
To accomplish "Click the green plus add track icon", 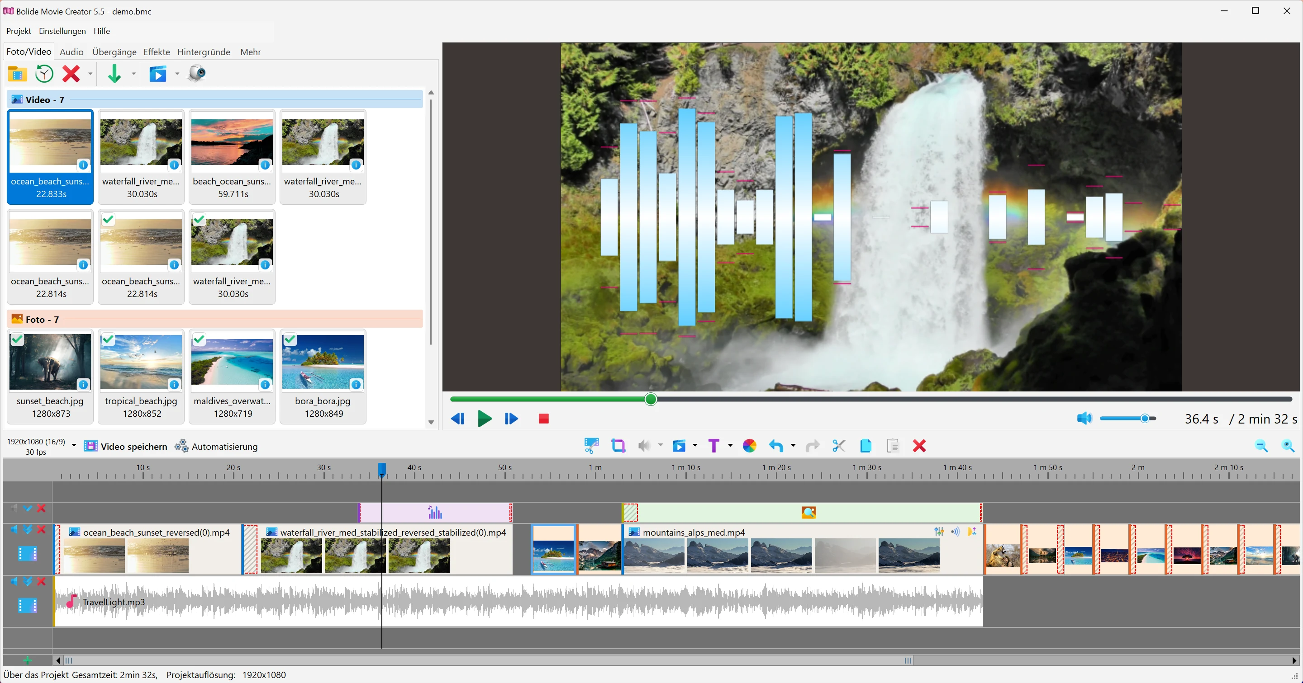I will [x=27, y=660].
